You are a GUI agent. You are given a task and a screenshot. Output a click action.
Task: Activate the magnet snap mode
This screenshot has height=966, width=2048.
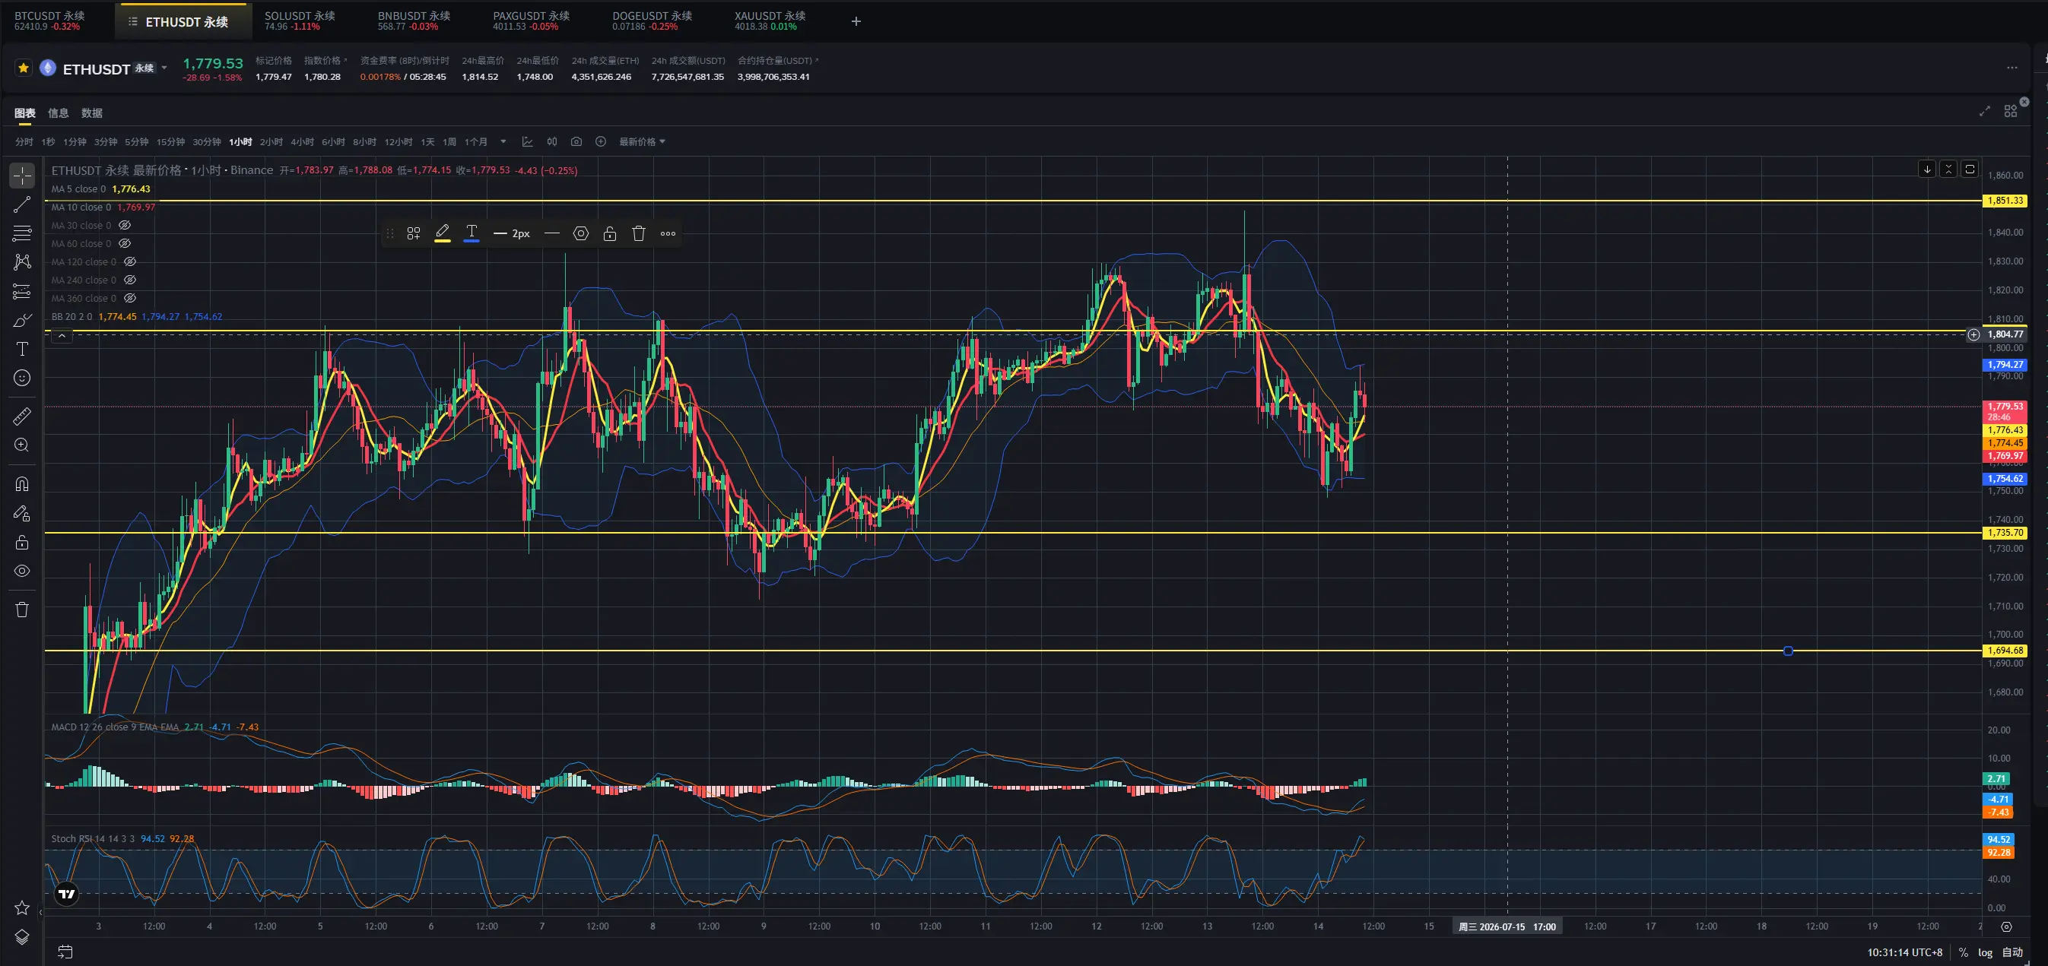tap(21, 484)
